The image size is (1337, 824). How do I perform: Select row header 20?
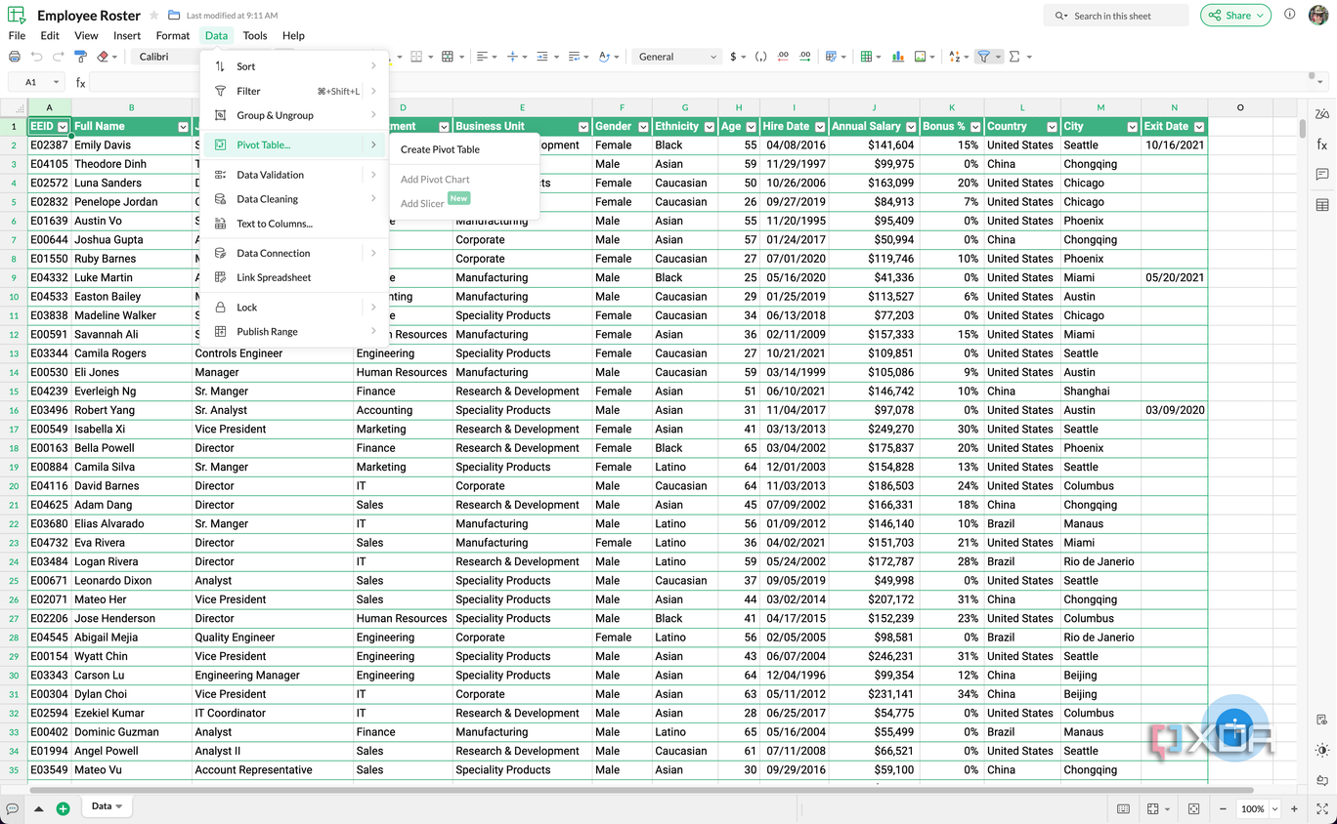coord(14,485)
